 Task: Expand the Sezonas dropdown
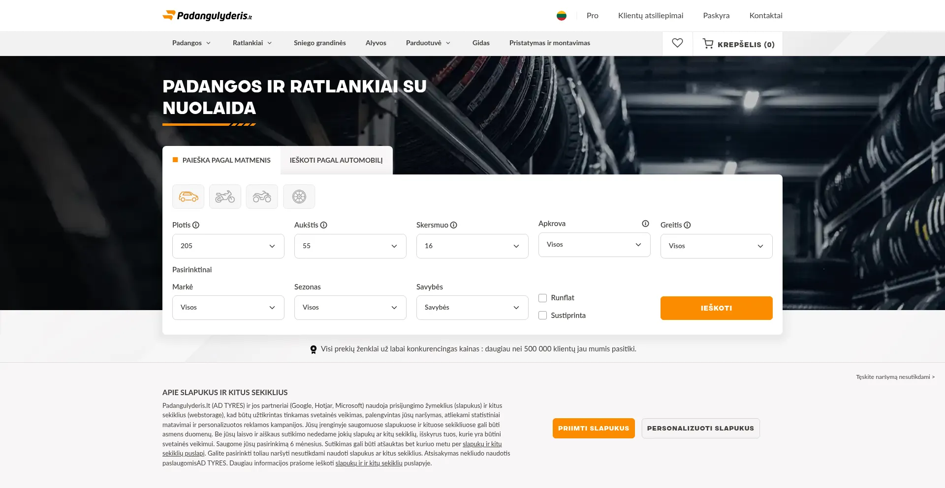(x=350, y=308)
